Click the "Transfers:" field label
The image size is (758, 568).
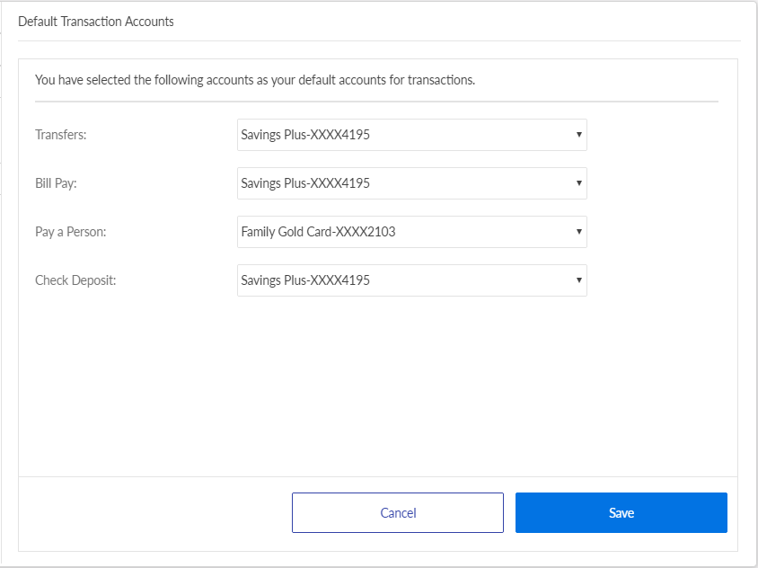[60, 135]
